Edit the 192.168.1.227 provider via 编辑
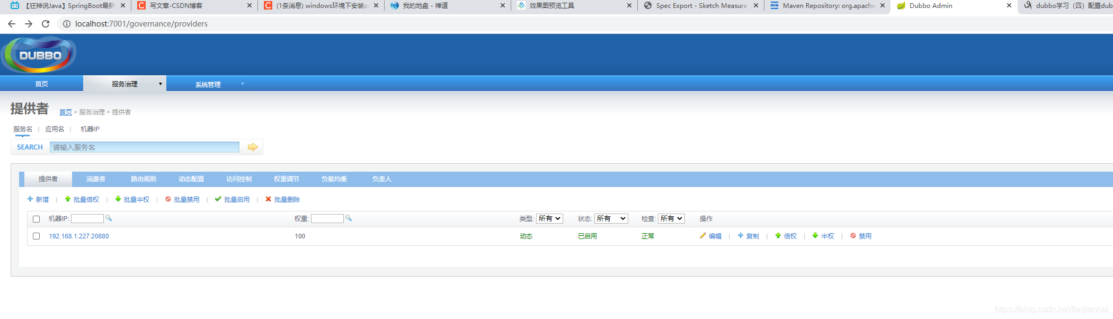 pos(710,236)
